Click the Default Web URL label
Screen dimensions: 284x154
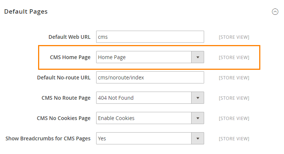(x=70, y=37)
